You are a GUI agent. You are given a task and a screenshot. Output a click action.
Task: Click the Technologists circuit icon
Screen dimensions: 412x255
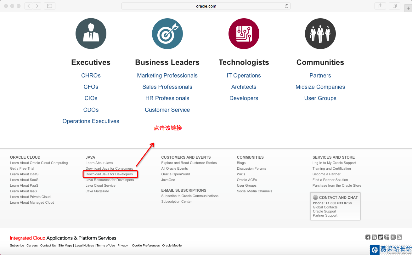[244, 34]
